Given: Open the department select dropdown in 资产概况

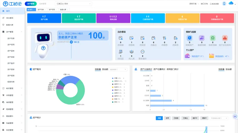Looking at the screenshot, I should [x=118, y=69].
